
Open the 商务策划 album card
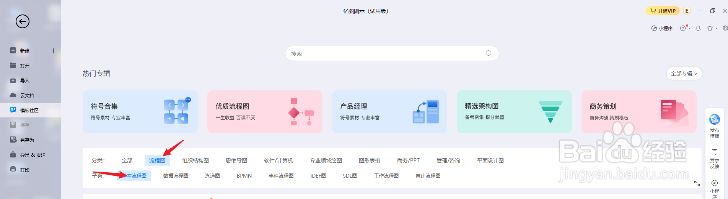[x=639, y=112]
